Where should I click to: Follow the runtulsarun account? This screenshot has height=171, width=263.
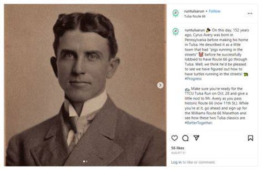(x=214, y=11)
